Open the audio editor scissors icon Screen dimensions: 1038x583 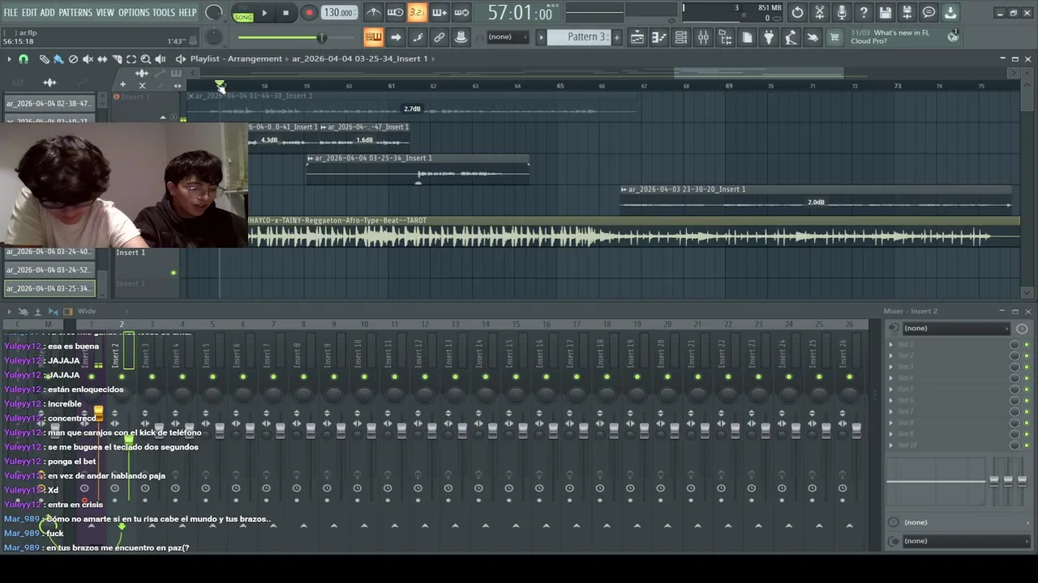pyautogui.click(x=820, y=12)
